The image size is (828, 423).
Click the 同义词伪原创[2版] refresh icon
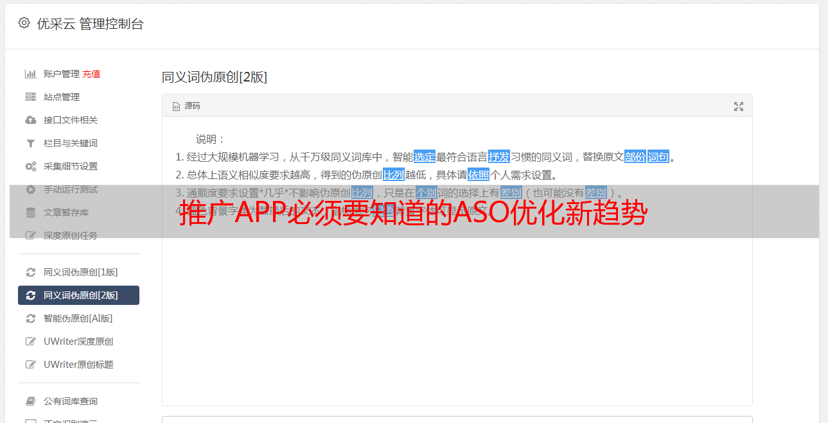coord(30,295)
